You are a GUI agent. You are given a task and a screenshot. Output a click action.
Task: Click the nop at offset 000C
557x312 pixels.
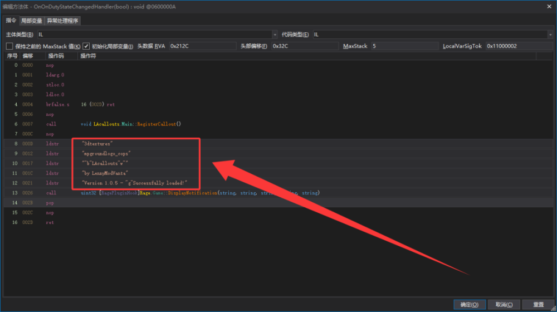(50, 134)
